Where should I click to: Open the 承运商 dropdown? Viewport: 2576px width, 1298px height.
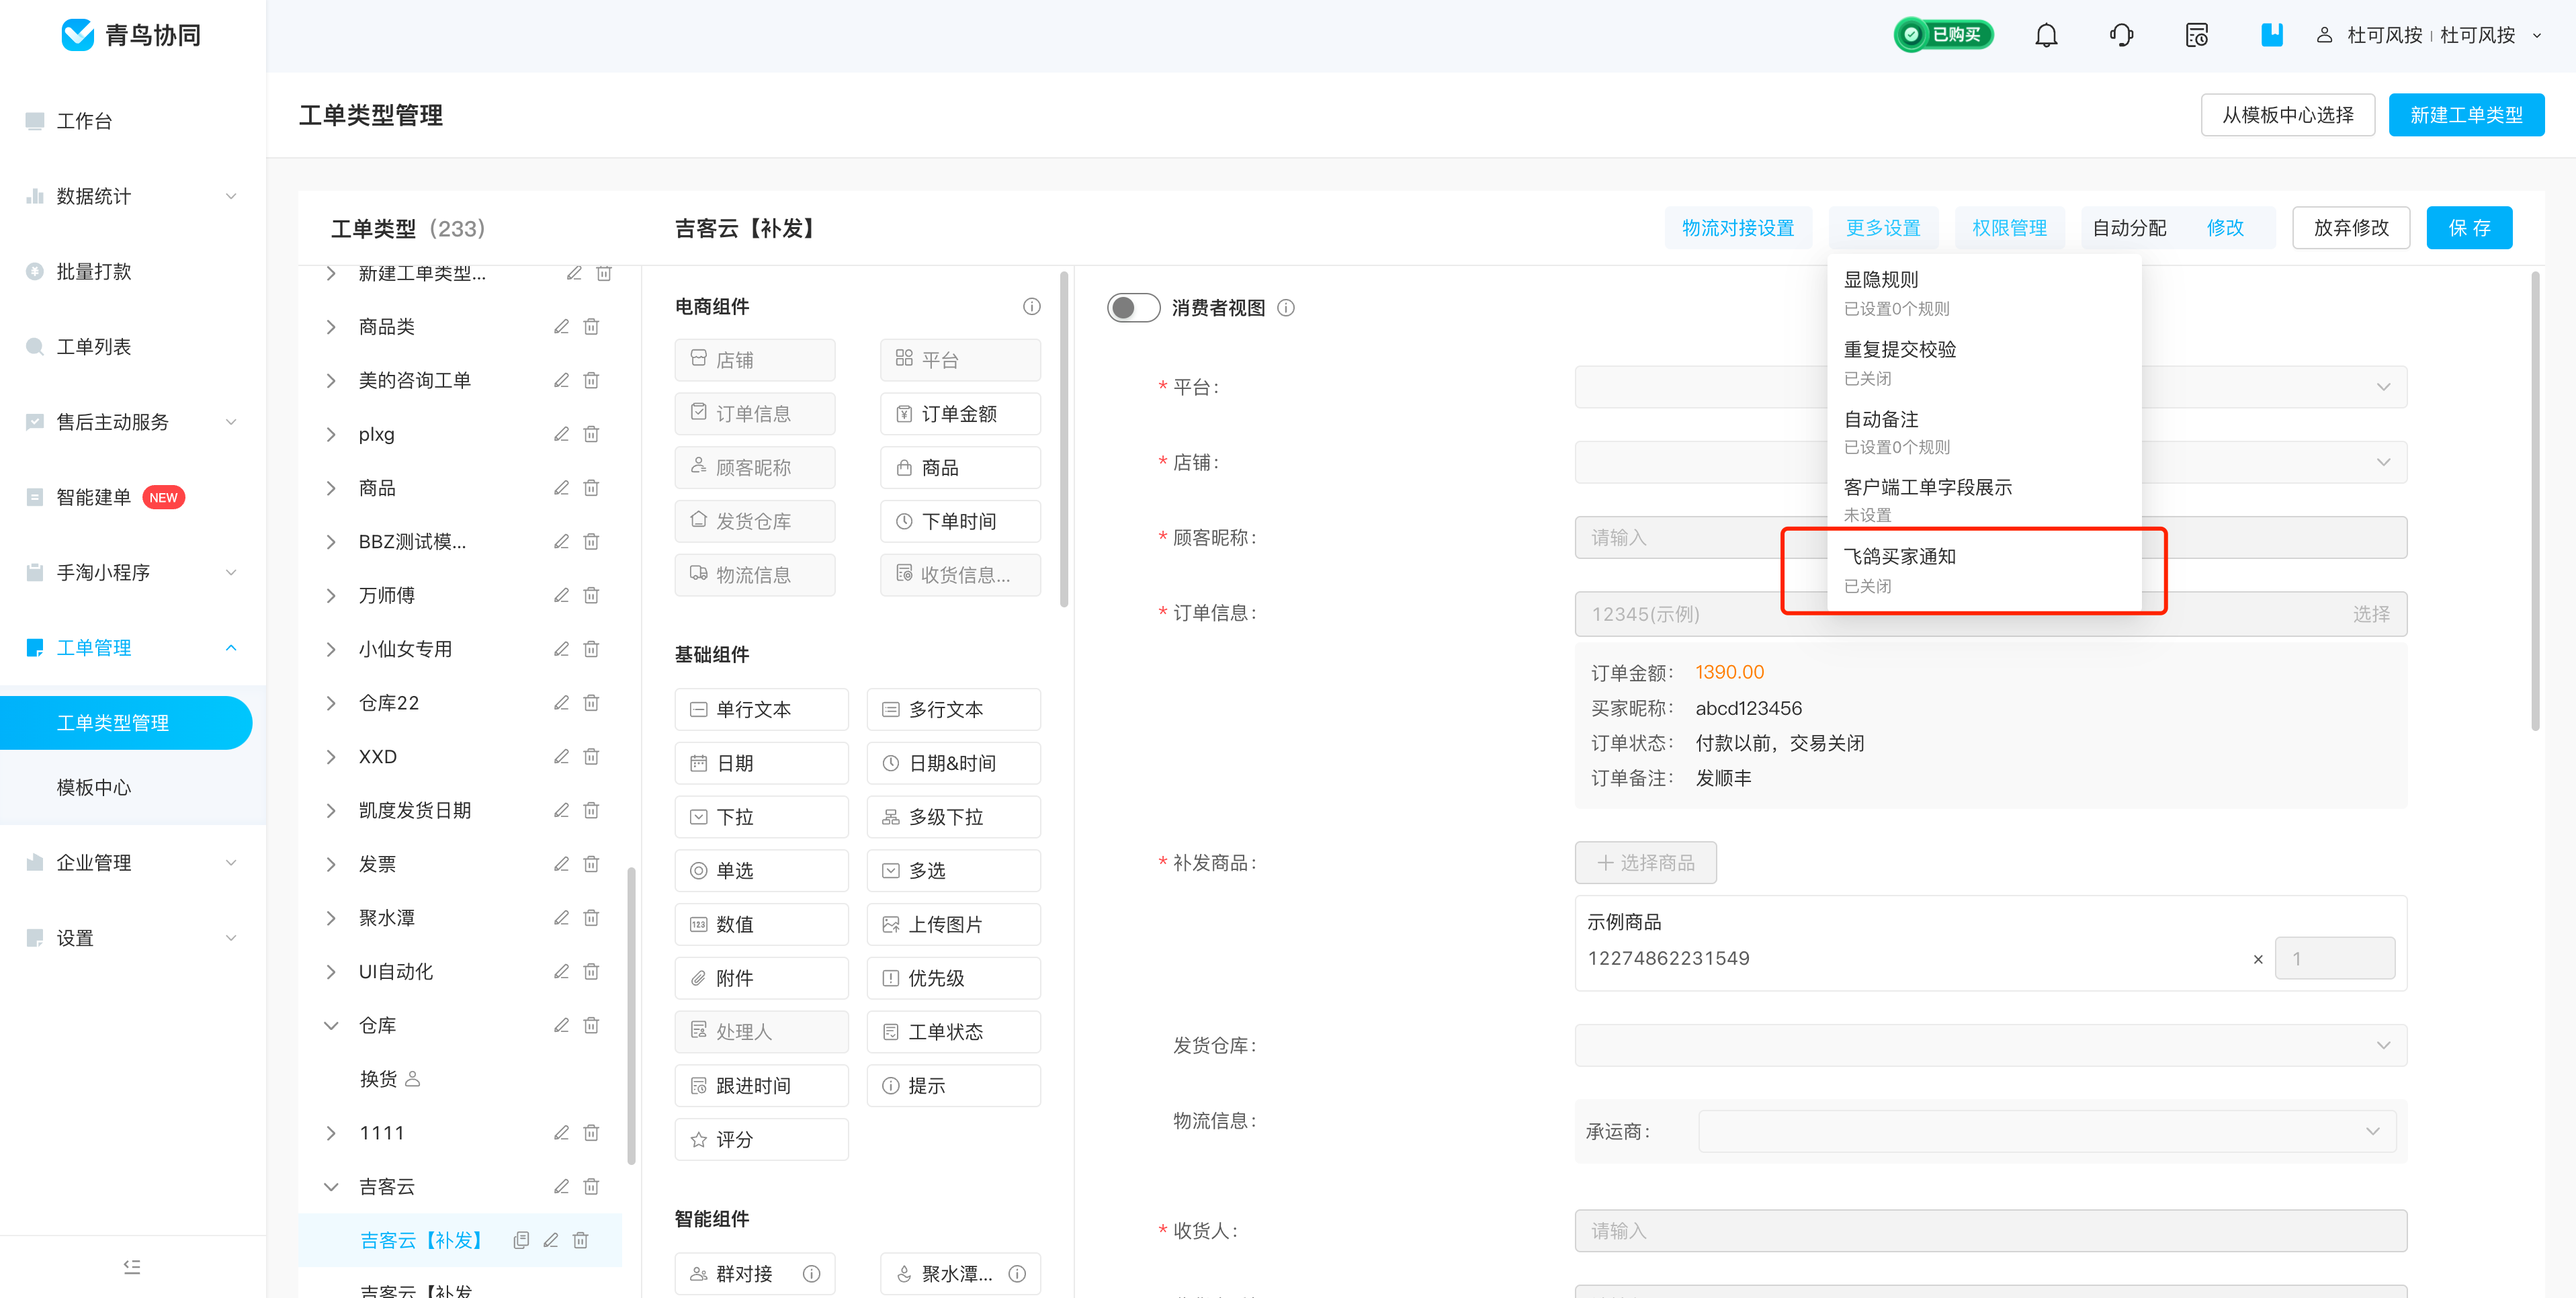[x=2046, y=1131]
